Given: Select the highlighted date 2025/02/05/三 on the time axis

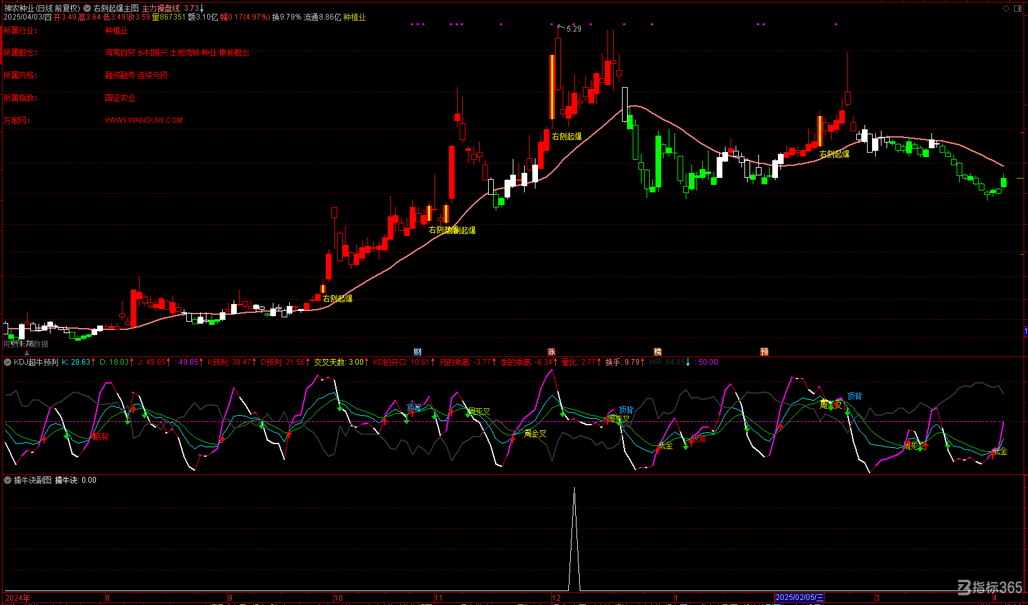Looking at the screenshot, I should (x=799, y=597).
